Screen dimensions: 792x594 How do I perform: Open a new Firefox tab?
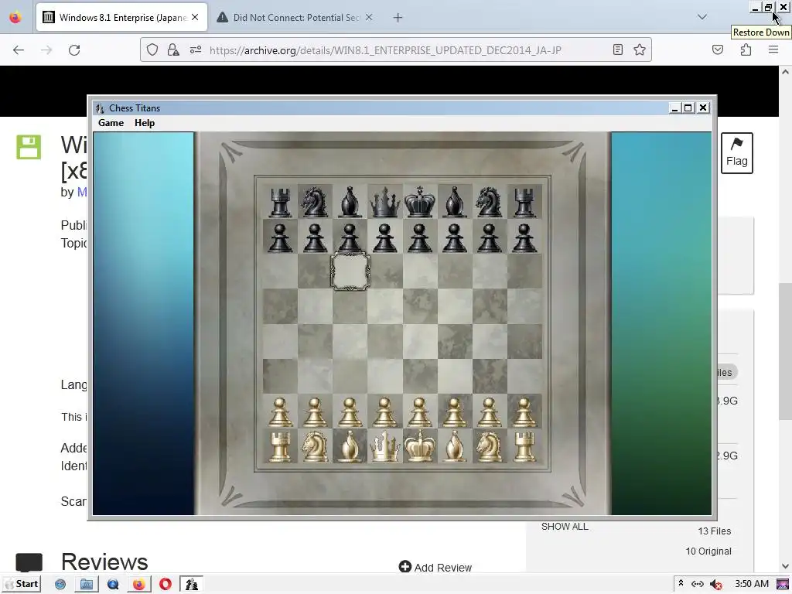point(398,17)
